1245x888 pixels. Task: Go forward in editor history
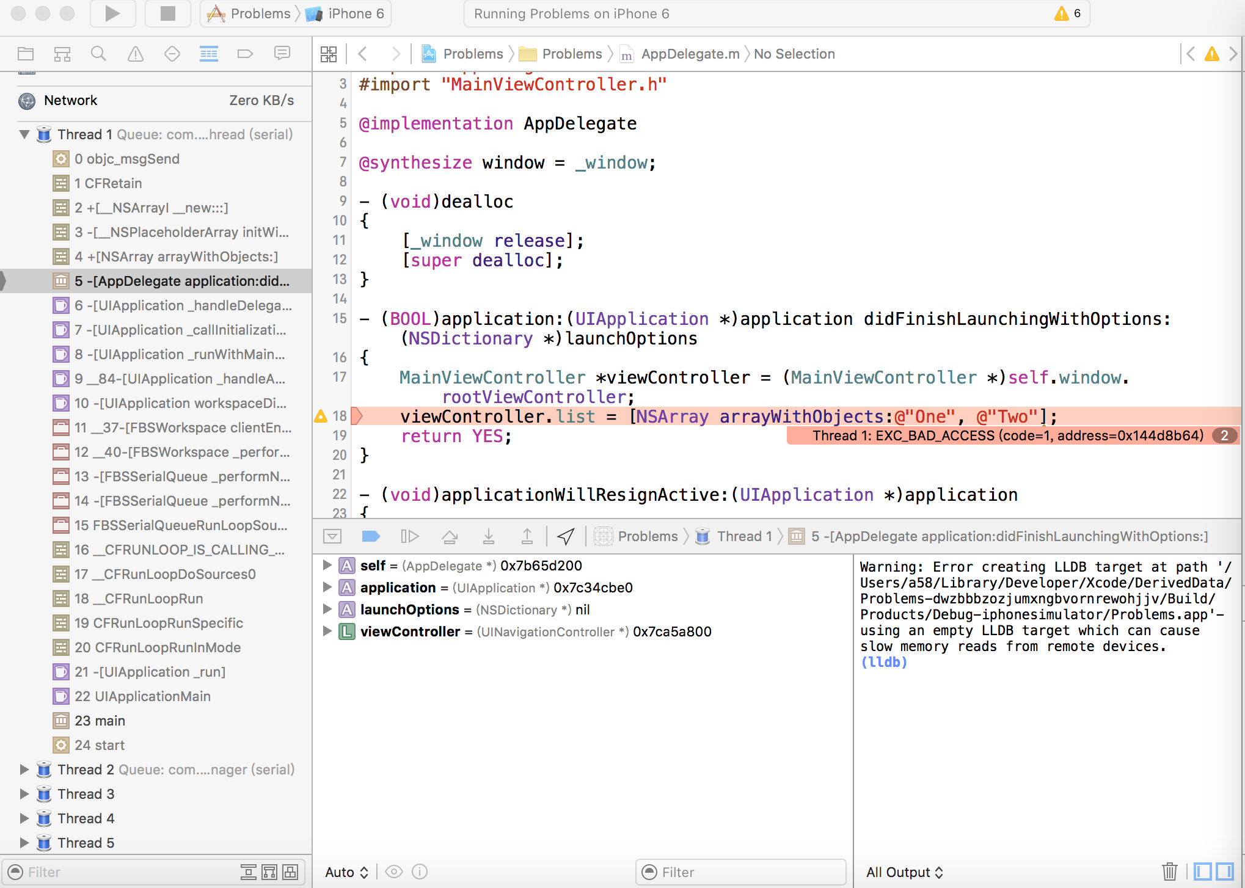click(396, 54)
